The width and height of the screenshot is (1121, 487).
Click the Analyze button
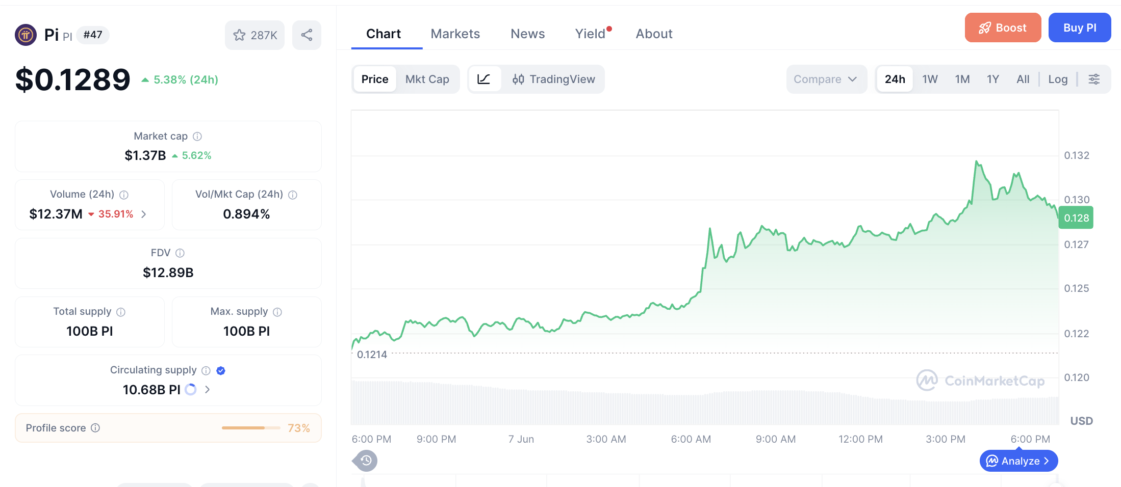pos(1018,461)
